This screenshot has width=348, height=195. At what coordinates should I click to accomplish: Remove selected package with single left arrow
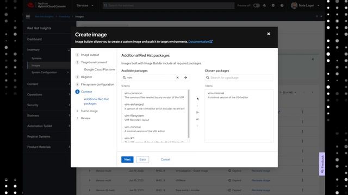(x=197, y=126)
